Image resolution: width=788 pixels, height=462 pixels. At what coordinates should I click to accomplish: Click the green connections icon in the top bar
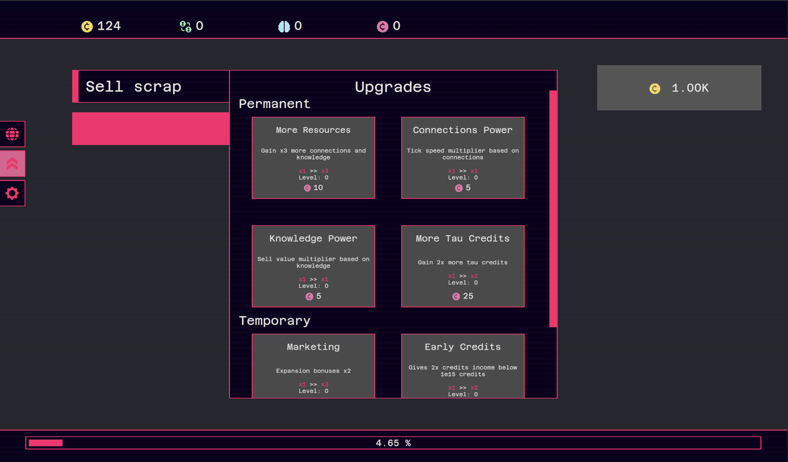point(185,26)
